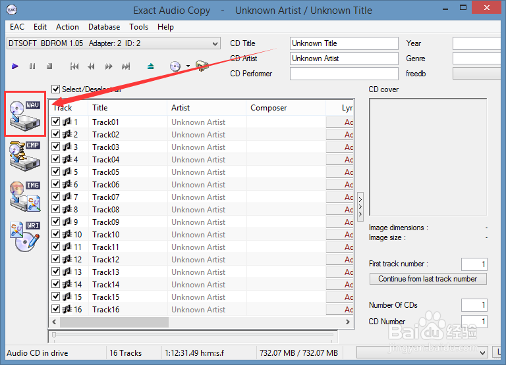Click the Artist column header

(206, 108)
